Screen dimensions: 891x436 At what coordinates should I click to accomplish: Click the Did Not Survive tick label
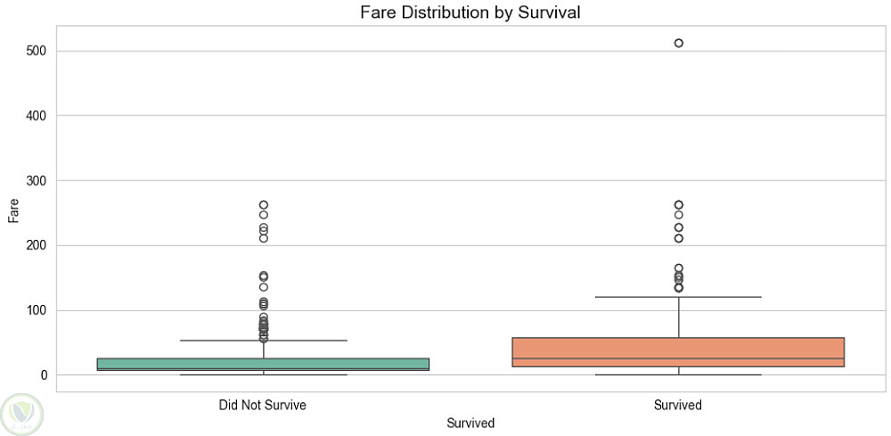pyautogui.click(x=263, y=405)
